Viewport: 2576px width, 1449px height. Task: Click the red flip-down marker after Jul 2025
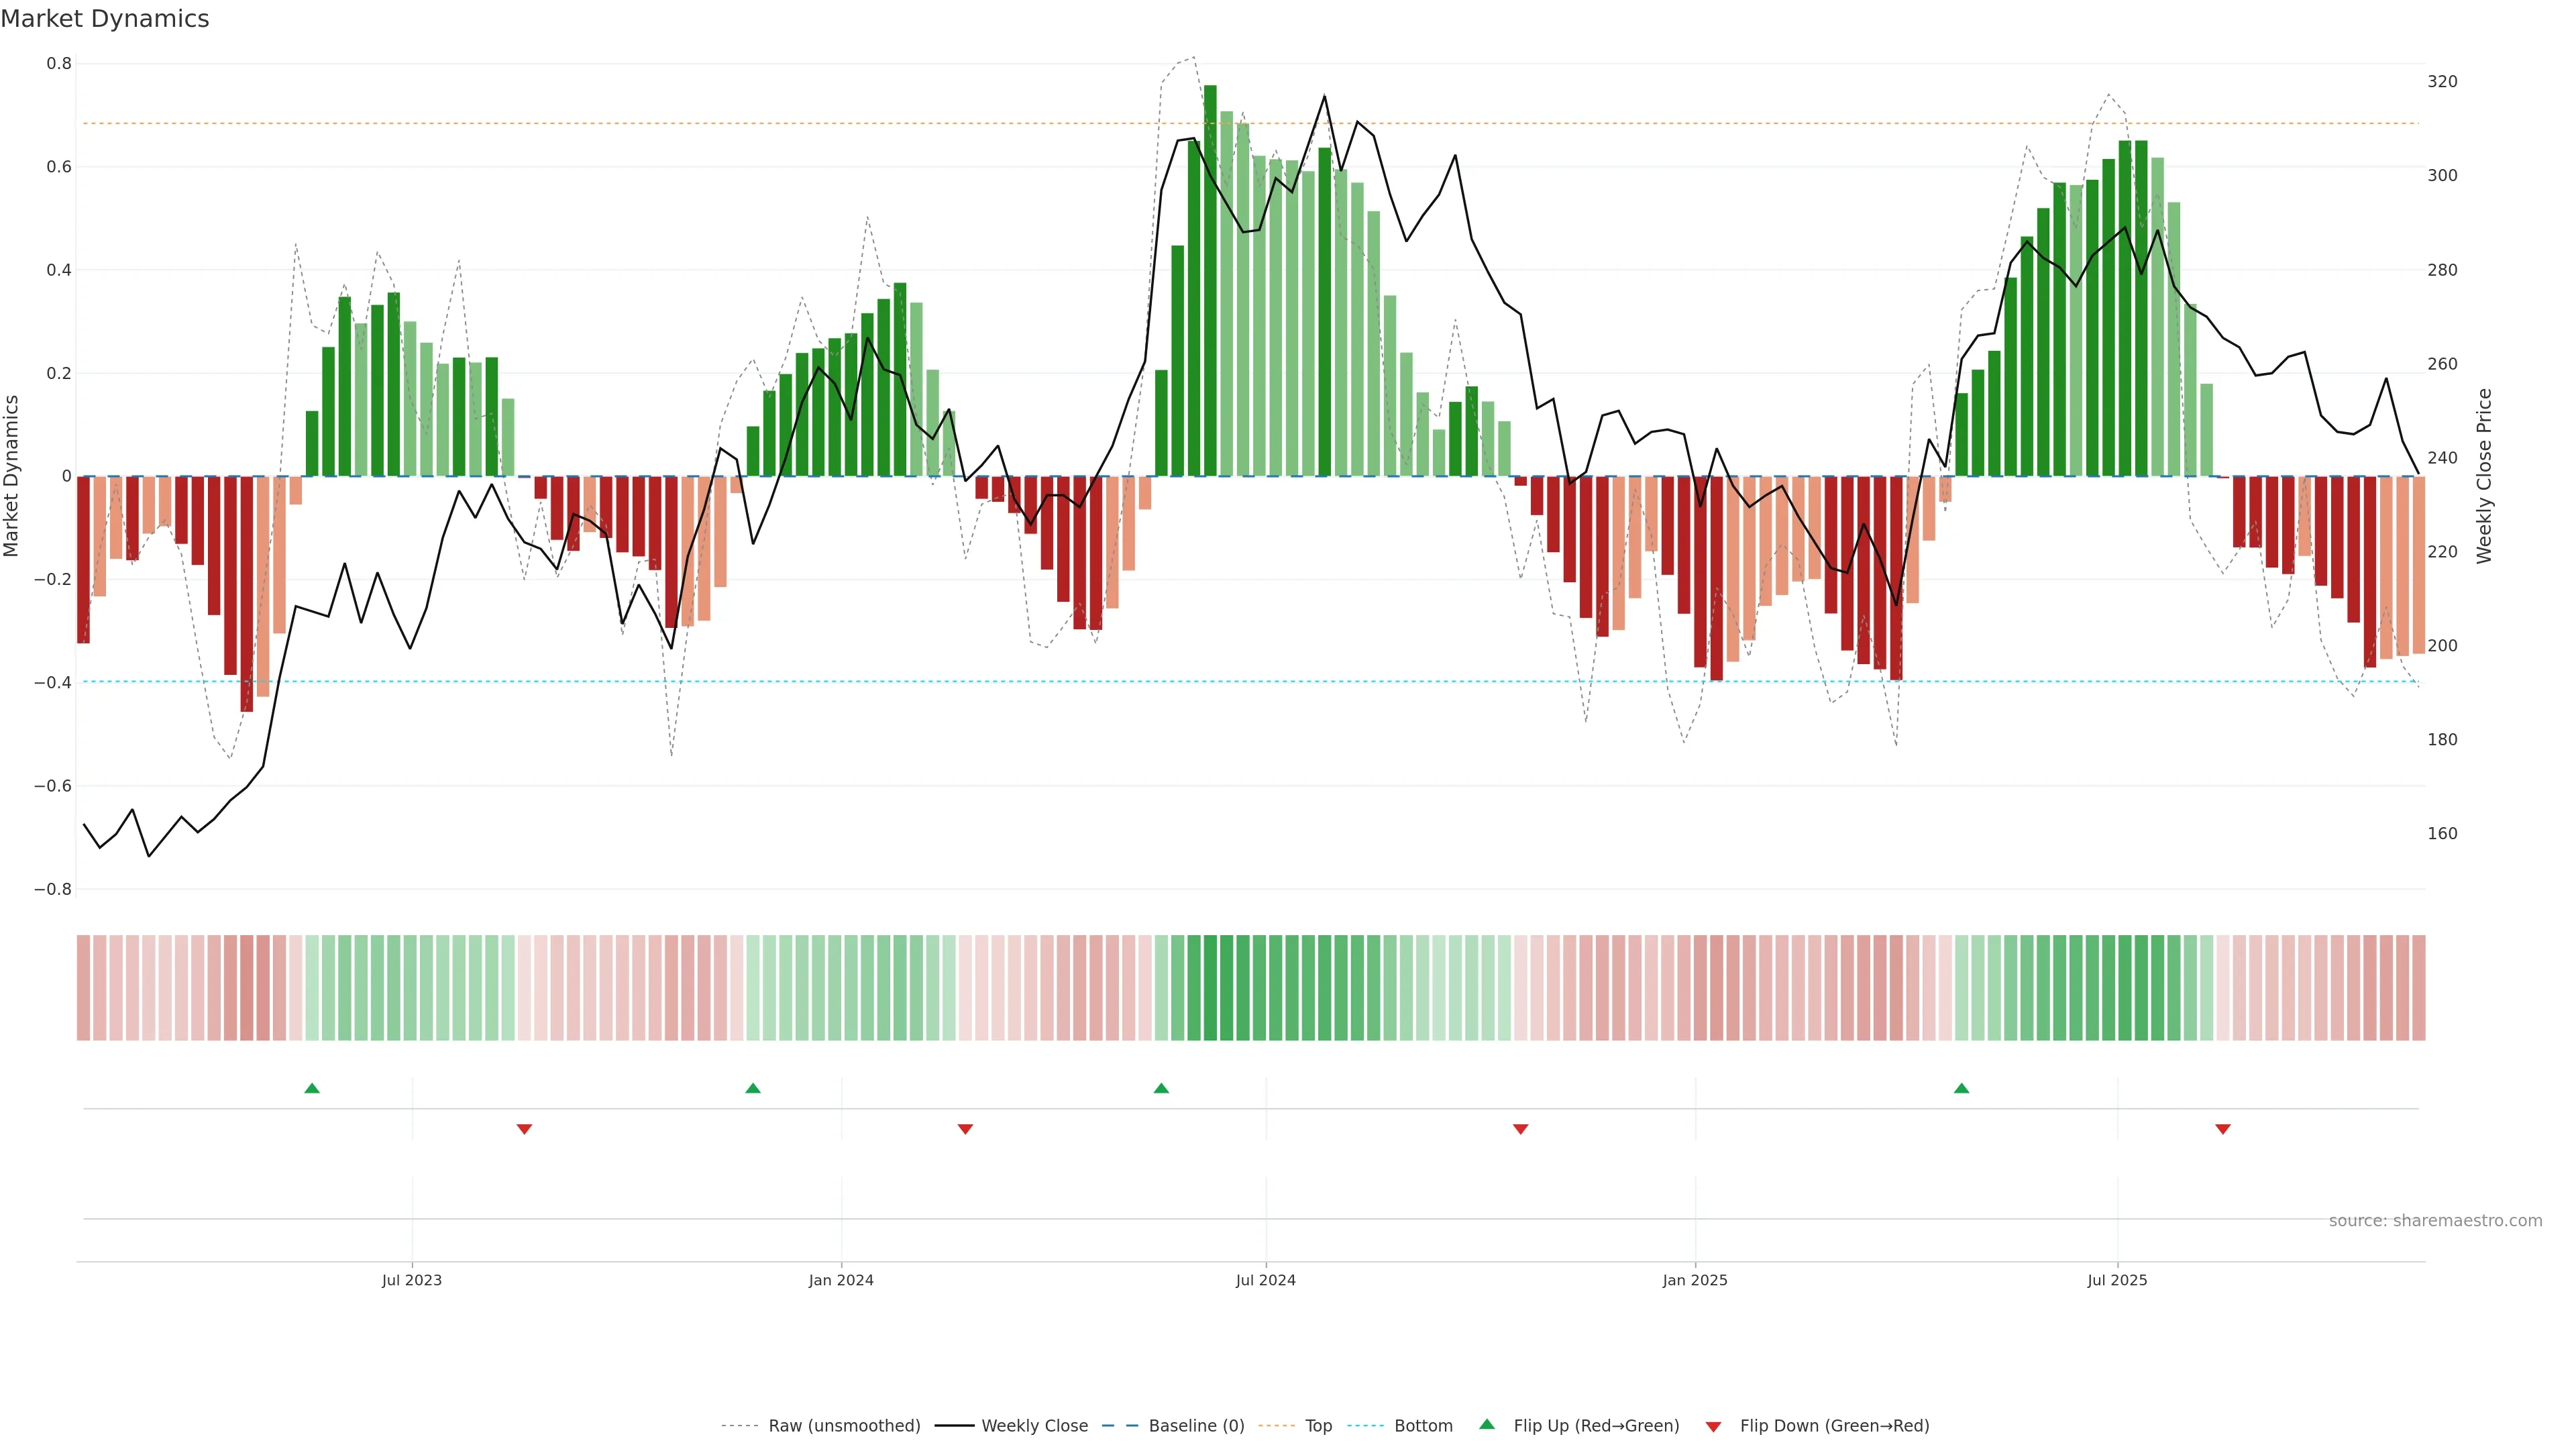[2223, 1129]
